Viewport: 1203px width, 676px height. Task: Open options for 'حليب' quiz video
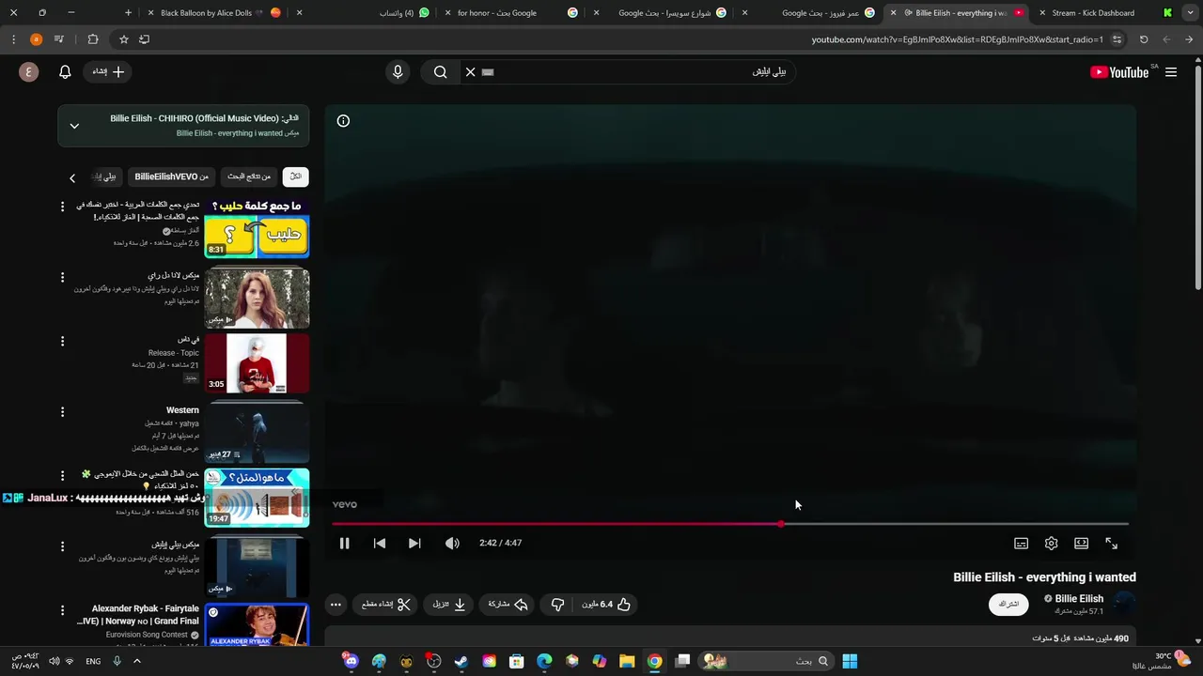point(63,206)
